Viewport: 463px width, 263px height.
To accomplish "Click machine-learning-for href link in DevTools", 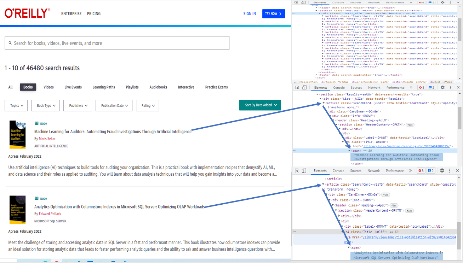I will click(406, 146).
